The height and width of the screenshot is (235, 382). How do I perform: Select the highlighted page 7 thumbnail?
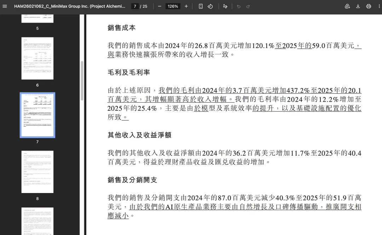tap(37, 115)
